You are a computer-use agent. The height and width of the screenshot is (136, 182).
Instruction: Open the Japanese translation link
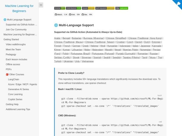pos(145,46)
